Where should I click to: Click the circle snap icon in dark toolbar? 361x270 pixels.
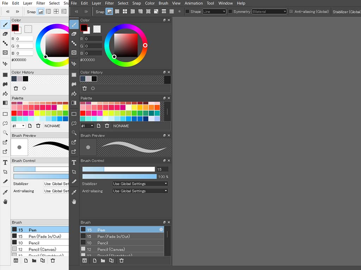tap(148, 12)
